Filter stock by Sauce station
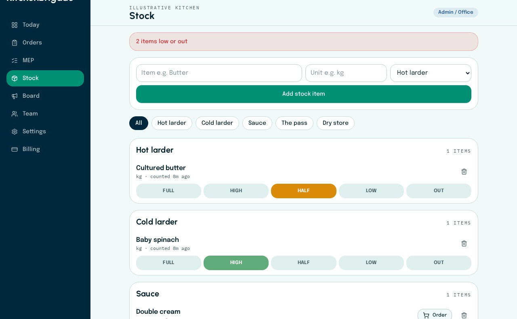The width and height of the screenshot is (517, 319). point(257,123)
